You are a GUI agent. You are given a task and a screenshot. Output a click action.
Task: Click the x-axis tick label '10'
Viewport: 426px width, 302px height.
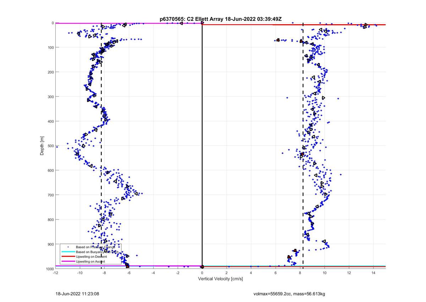[324, 273]
